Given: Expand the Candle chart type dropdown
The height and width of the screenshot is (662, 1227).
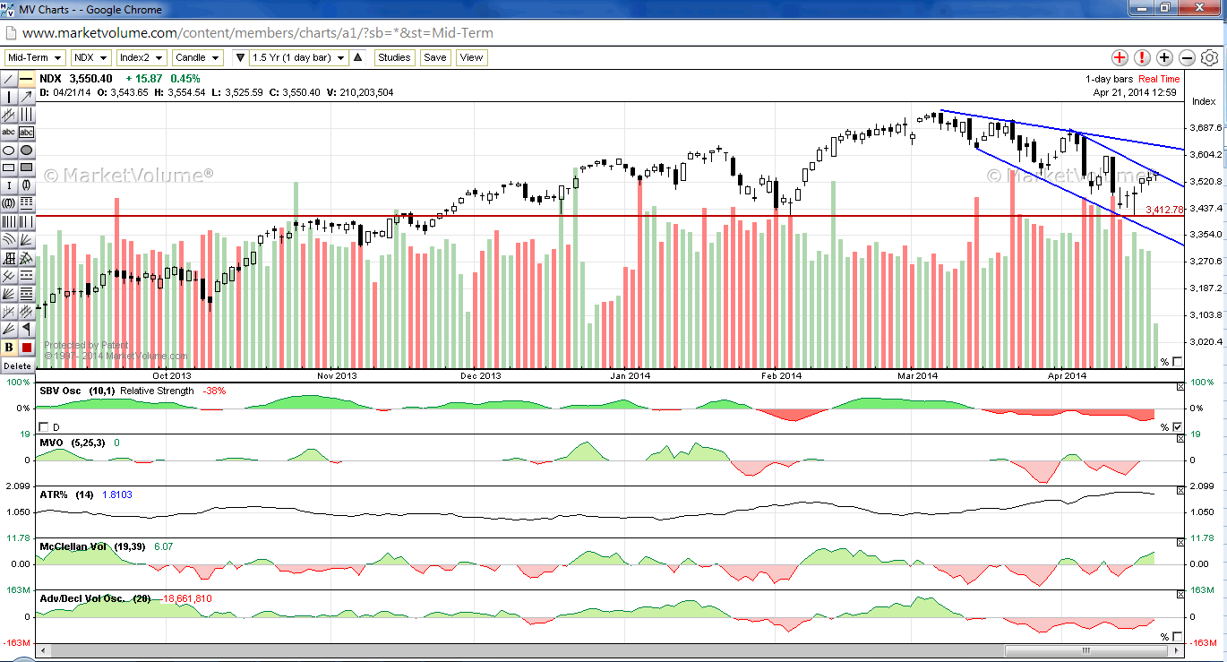Looking at the screenshot, I should coord(197,57).
